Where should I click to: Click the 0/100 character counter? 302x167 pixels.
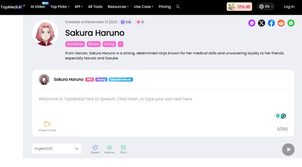click(282, 129)
